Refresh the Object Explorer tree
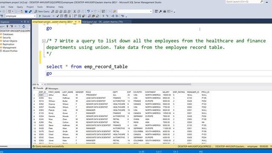Viewport: 272px width, 153px height. click(x=24, y=26)
